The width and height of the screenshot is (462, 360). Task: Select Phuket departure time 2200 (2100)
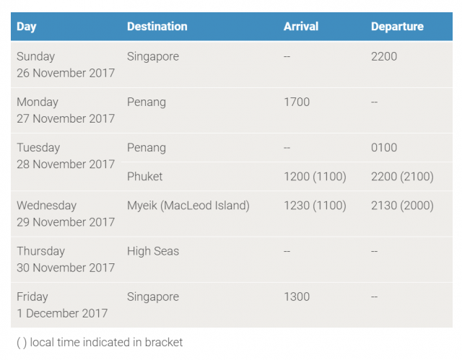402,177
